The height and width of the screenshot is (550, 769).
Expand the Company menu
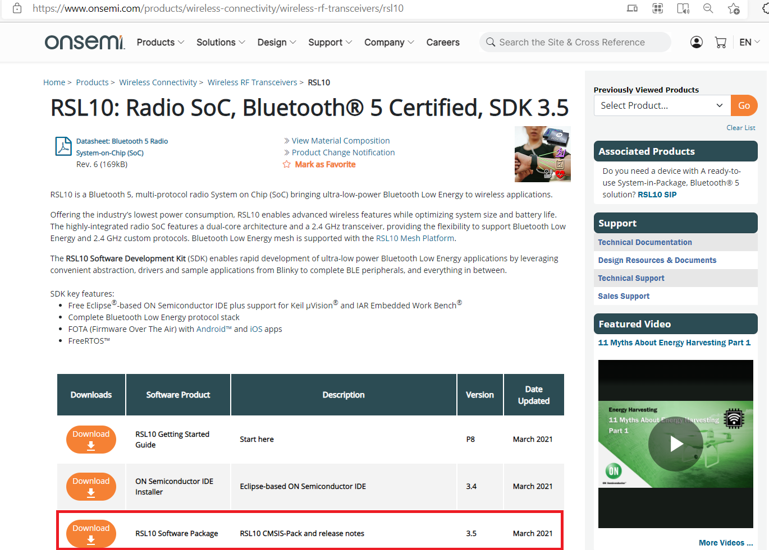(389, 42)
